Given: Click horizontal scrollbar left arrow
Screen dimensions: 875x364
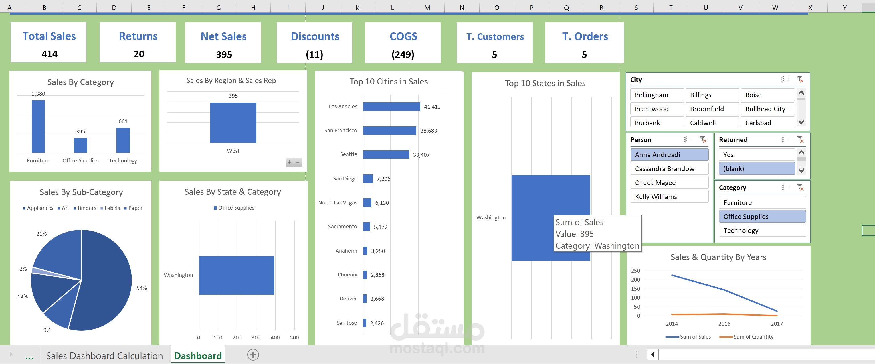Looking at the screenshot, I should (x=652, y=355).
